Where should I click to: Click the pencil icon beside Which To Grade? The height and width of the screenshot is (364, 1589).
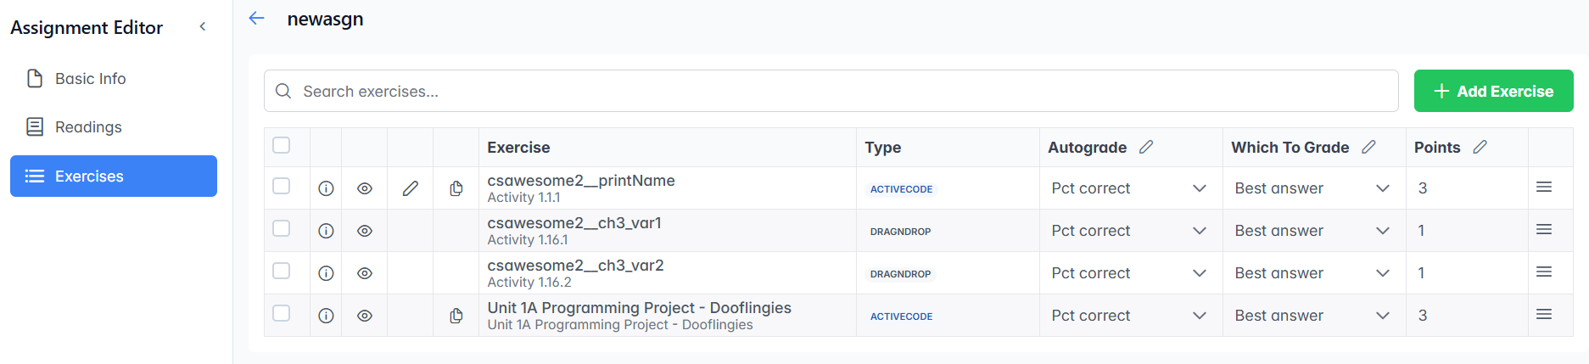(1368, 147)
